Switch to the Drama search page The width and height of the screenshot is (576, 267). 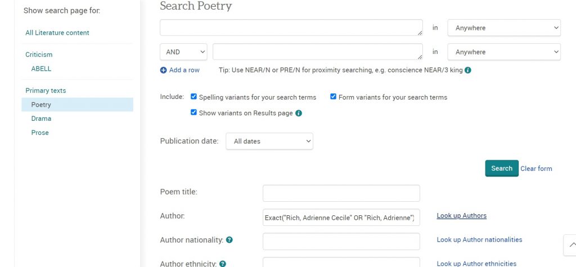[41, 119]
